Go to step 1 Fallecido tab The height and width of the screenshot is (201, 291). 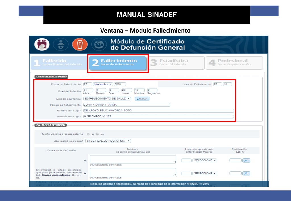coord(59,63)
